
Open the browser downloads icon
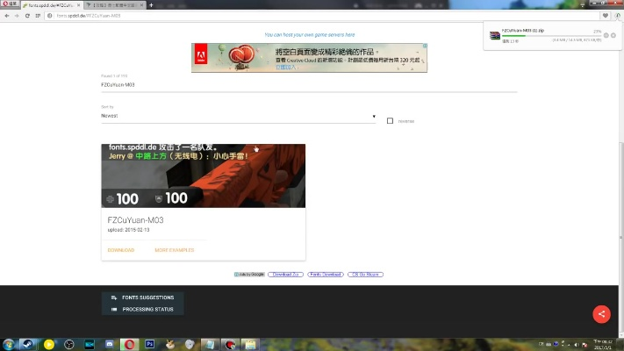pyautogui.click(x=617, y=16)
